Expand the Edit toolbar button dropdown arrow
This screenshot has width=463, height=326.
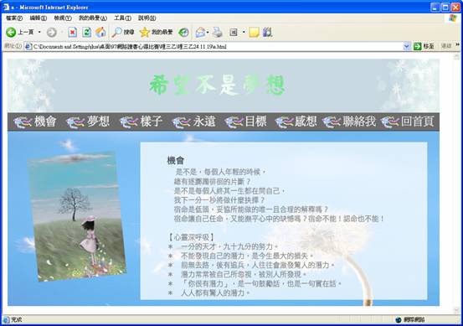click(x=244, y=32)
